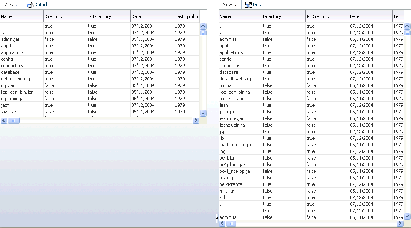Sort by the Name column header in the left table
Screen dimensions: 411x228
click(22, 16)
